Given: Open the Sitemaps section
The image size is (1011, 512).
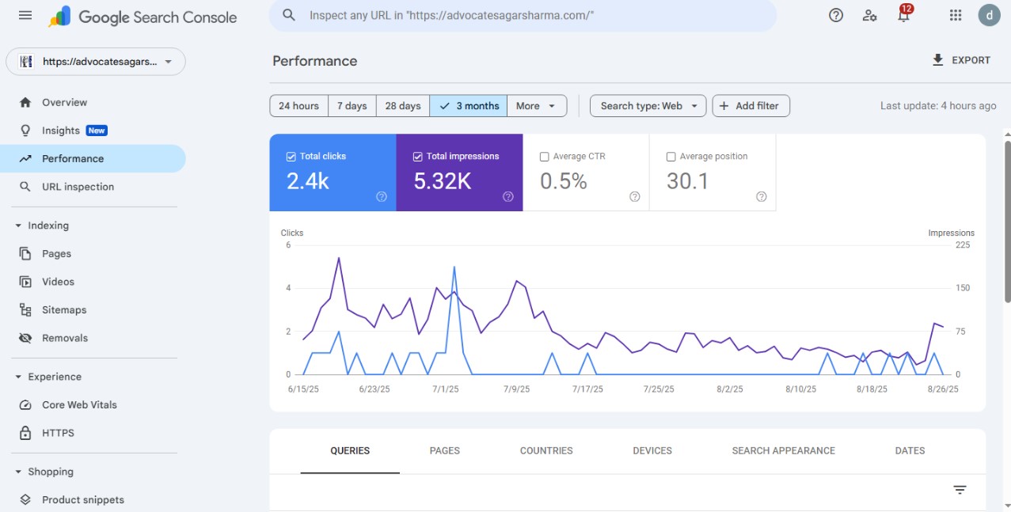Looking at the screenshot, I should pyautogui.click(x=64, y=309).
